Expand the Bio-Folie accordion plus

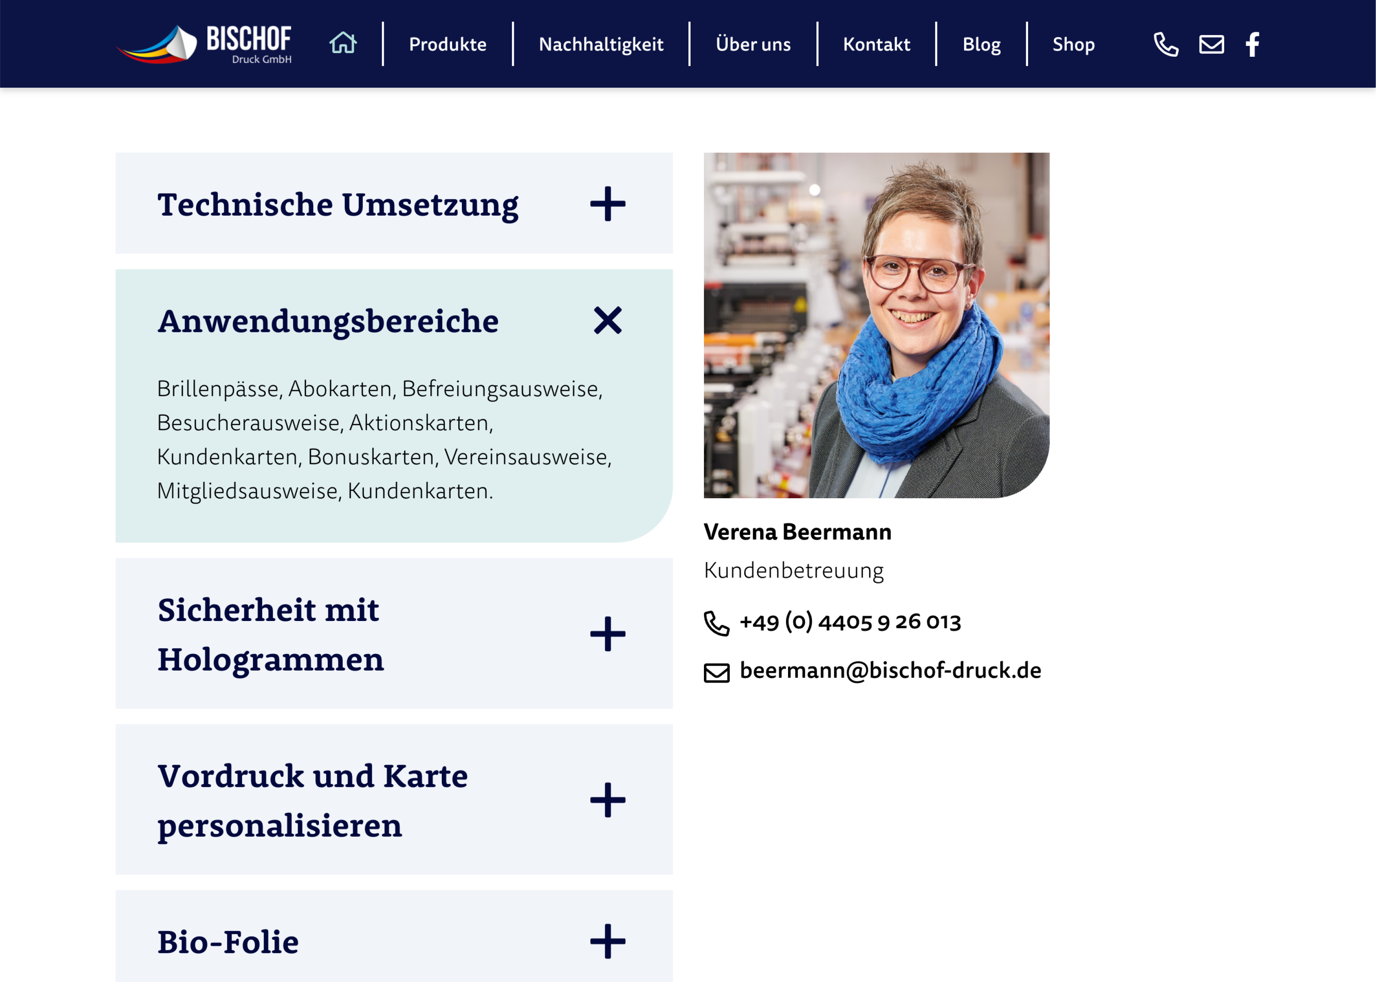[x=608, y=941]
